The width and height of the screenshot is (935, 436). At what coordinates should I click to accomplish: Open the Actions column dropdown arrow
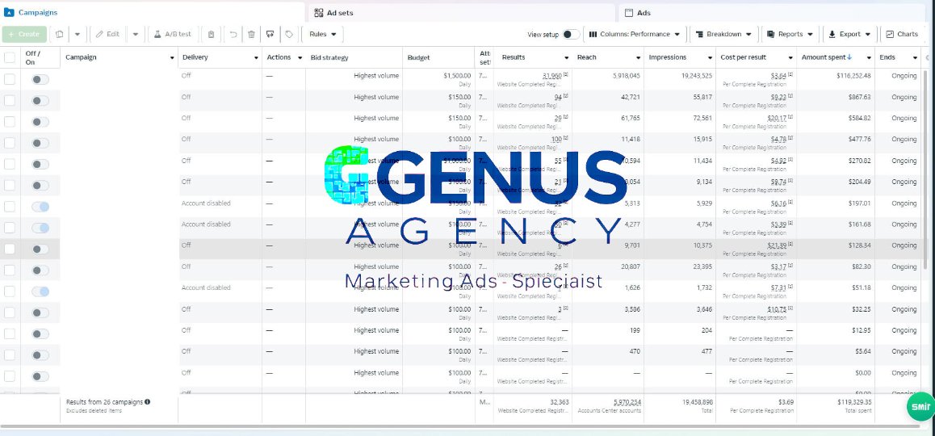pos(300,58)
